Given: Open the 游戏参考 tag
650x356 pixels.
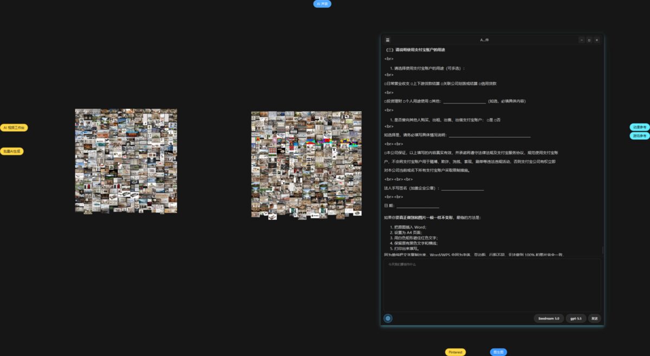Looking at the screenshot, I should coord(640,135).
